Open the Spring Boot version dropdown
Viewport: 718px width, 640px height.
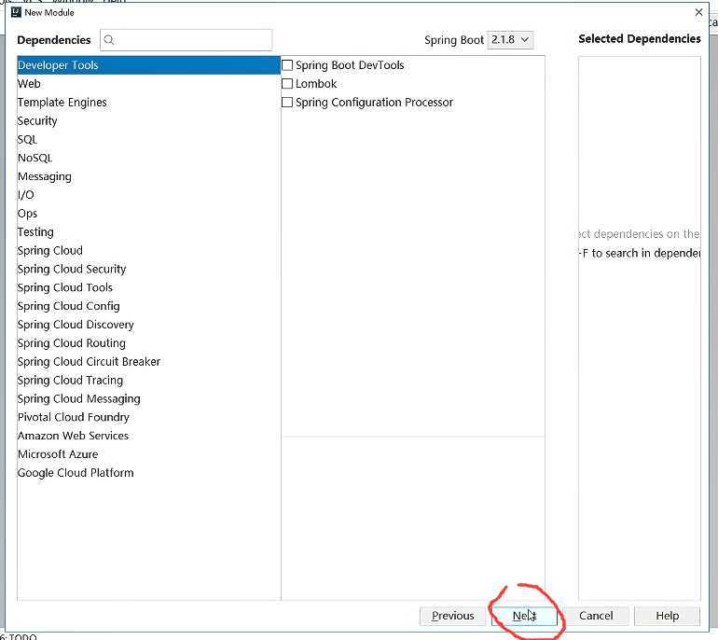[x=510, y=40]
